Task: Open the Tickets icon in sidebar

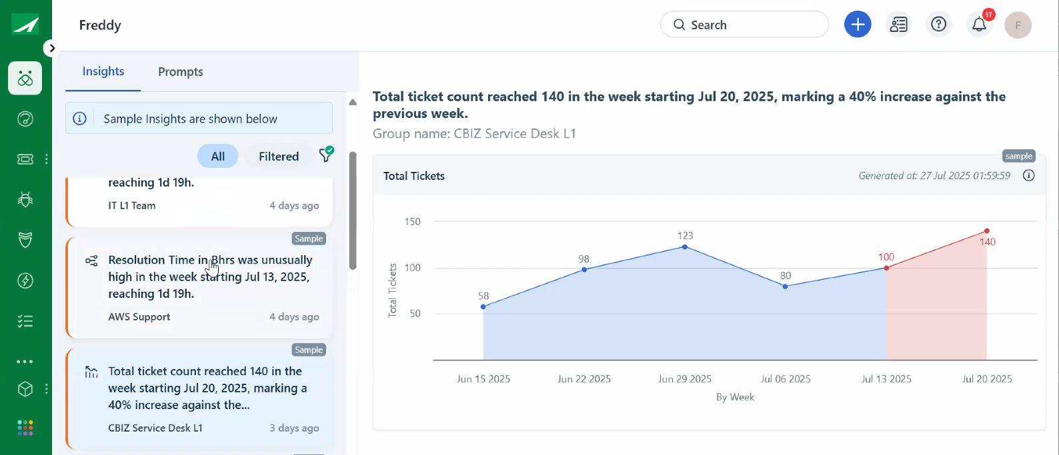Action: [x=25, y=159]
